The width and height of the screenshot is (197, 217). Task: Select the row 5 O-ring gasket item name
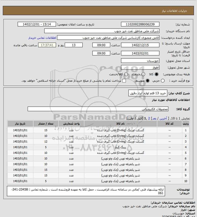pos(121,153)
